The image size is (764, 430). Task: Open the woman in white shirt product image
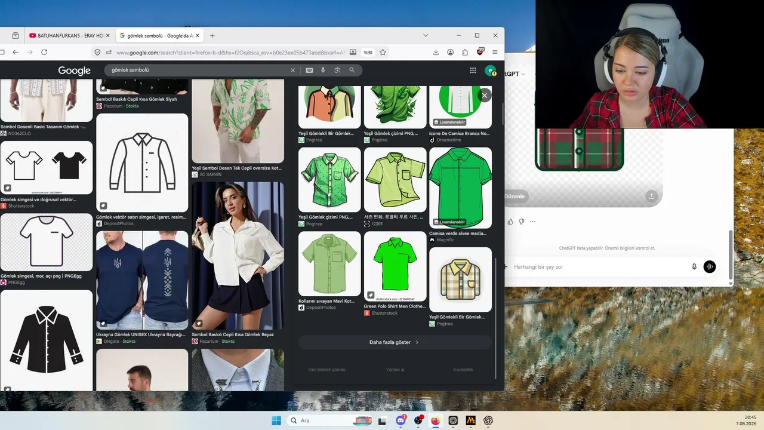click(x=238, y=256)
